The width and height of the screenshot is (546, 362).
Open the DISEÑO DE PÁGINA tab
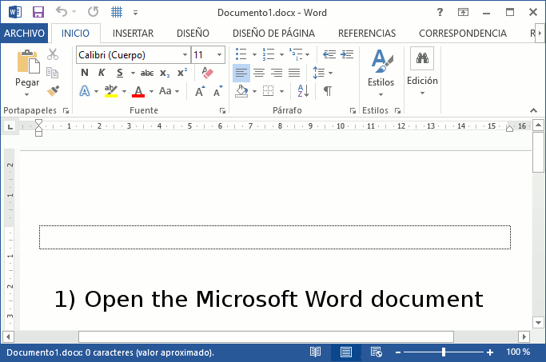coord(273,33)
